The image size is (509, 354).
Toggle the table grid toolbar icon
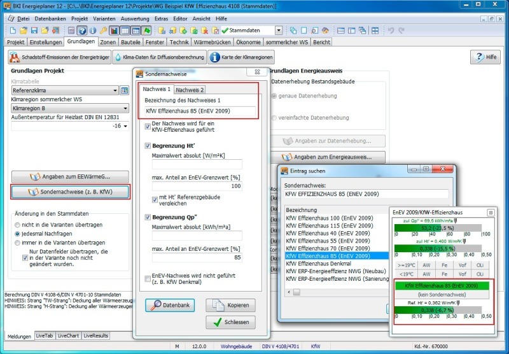coord(125,31)
